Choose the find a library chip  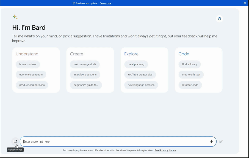point(190,64)
